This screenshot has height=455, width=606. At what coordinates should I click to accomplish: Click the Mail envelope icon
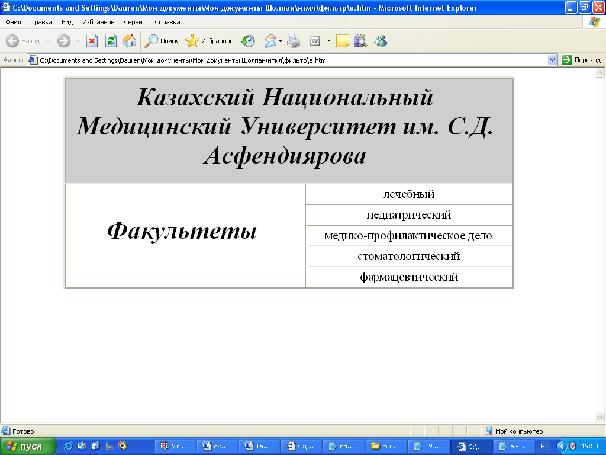pos(270,41)
